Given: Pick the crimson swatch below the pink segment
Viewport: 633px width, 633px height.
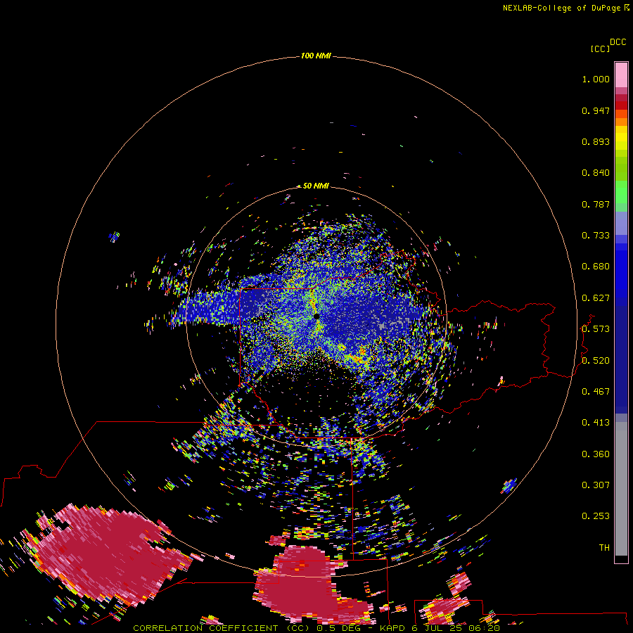Looking at the screenshot, I should (621, 98).
